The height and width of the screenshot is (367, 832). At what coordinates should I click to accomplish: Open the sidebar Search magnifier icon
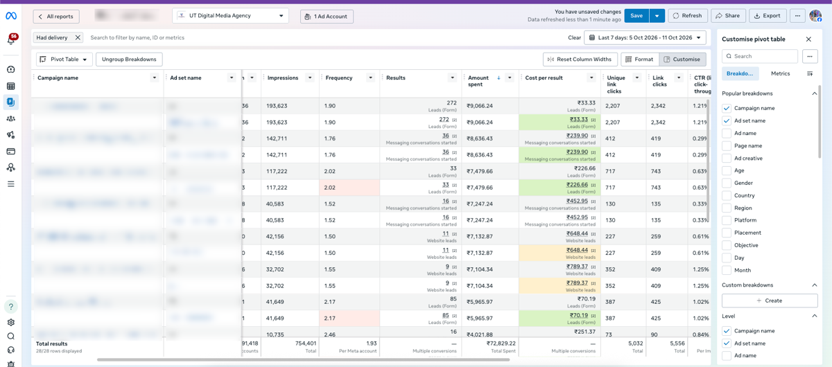(10, 336)
